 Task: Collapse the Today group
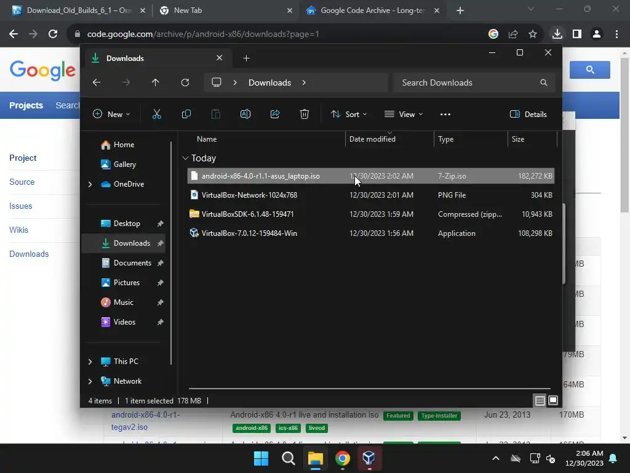[x=185, y=158]
